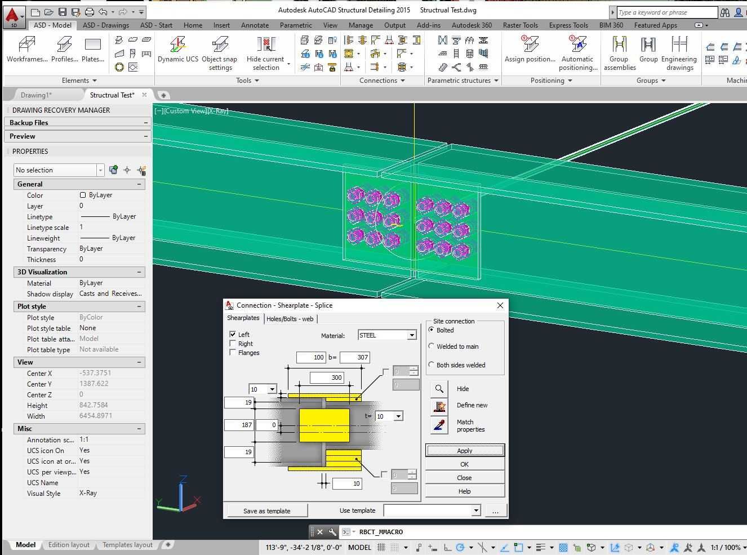
Task: Click the Group tool icon
Action: pos(648,45)
